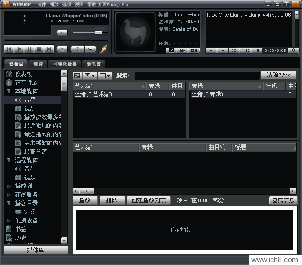Open 仪表板 in the sidebar
This screenshot has width=302, height=265.
tap(23, 74)
